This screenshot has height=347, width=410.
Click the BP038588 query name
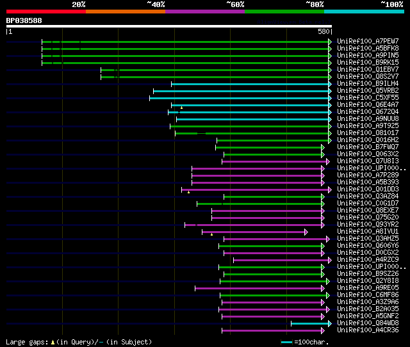click(24, 20)
